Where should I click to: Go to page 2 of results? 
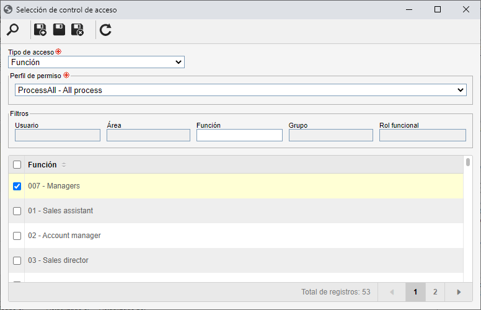(x=435, y=292)
